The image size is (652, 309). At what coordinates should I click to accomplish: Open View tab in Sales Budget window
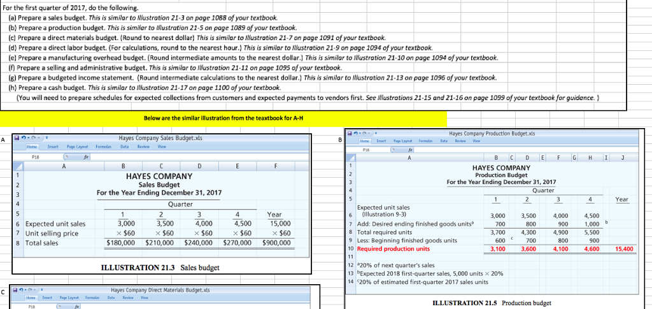161,147
